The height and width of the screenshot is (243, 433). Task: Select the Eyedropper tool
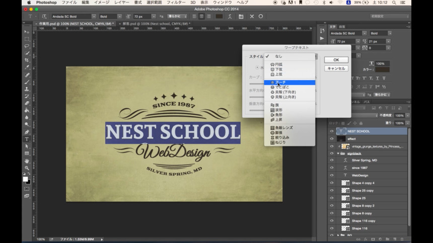click(27, 67)
